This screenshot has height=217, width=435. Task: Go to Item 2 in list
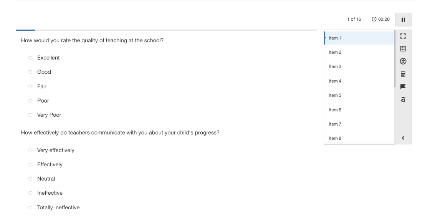pyautogui.click(x=359, y=52)
